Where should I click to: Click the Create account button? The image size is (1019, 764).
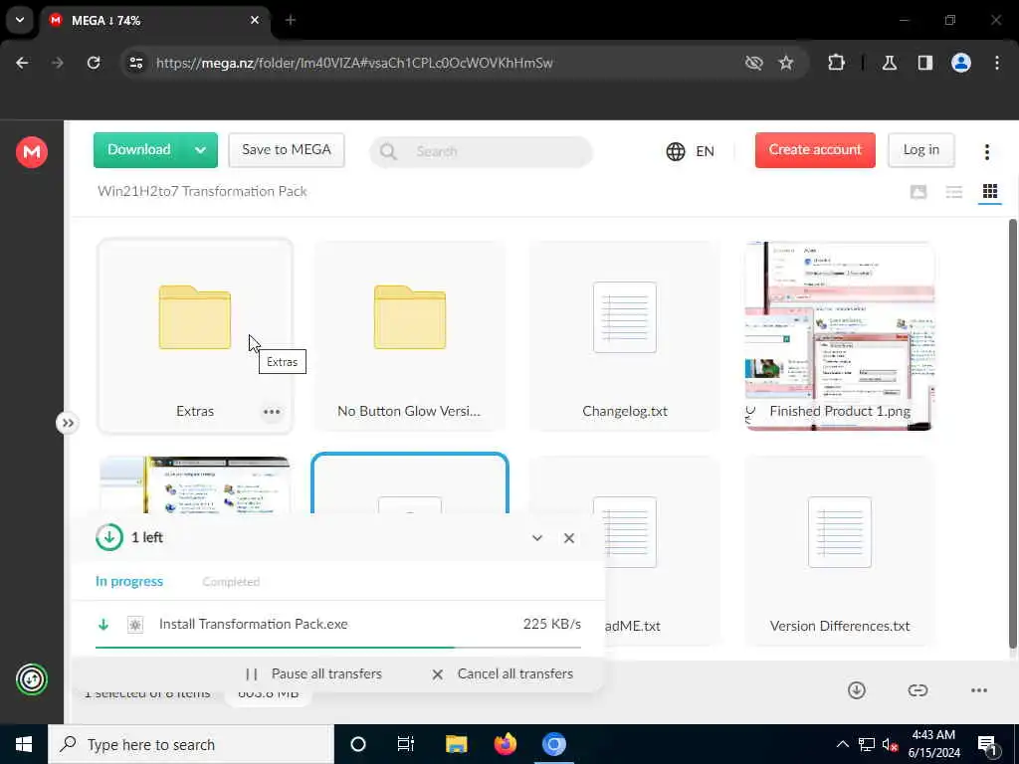(815, 150)
